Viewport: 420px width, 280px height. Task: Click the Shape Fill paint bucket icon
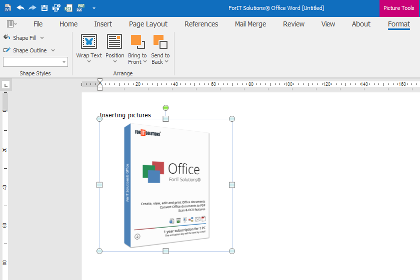coord(6,37)
